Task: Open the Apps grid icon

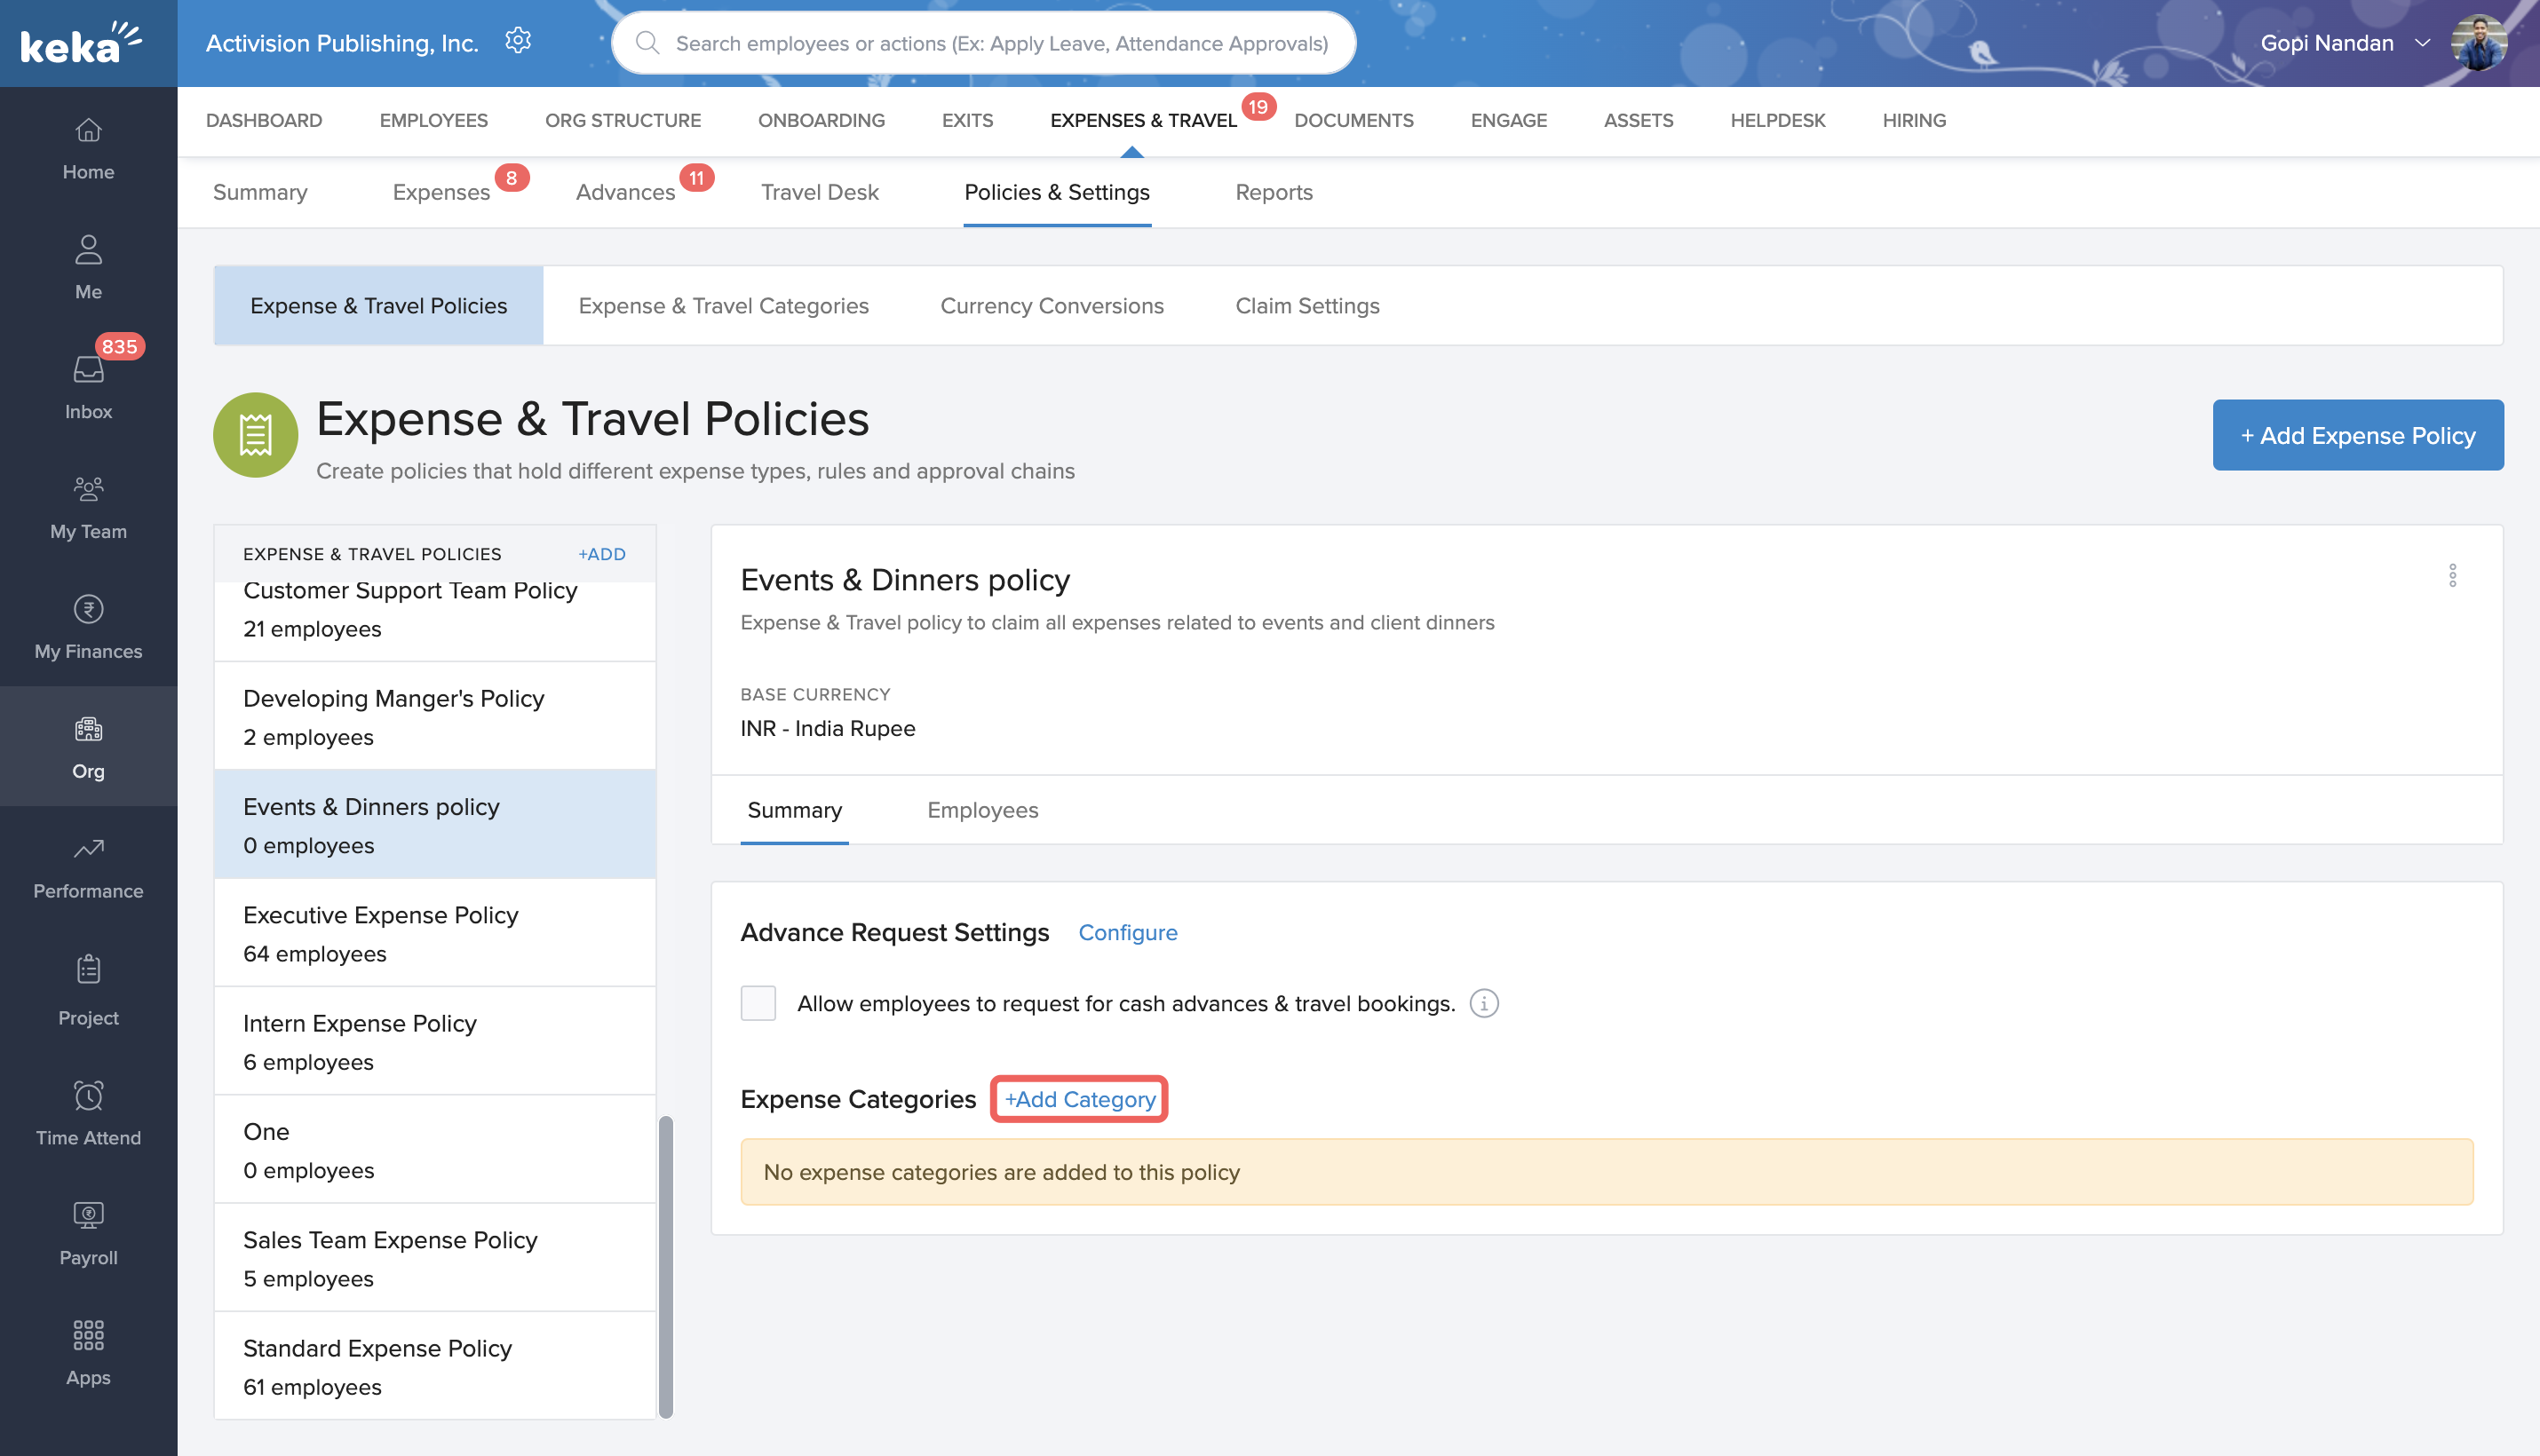Action: pos(88,1335)
